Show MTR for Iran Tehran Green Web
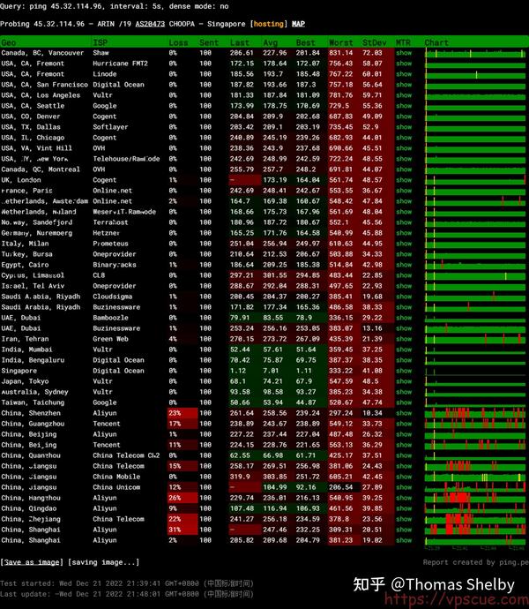Screen dimensions: 529x609 [x=404, y=339]
